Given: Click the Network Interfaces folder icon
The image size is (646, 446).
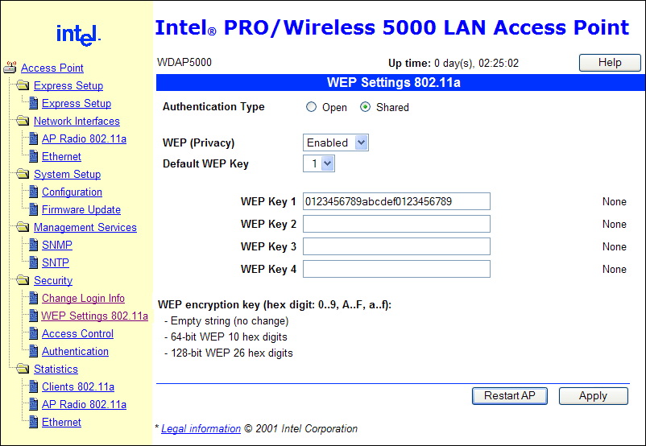Looking at the screenshot, I should coord(23,121).
